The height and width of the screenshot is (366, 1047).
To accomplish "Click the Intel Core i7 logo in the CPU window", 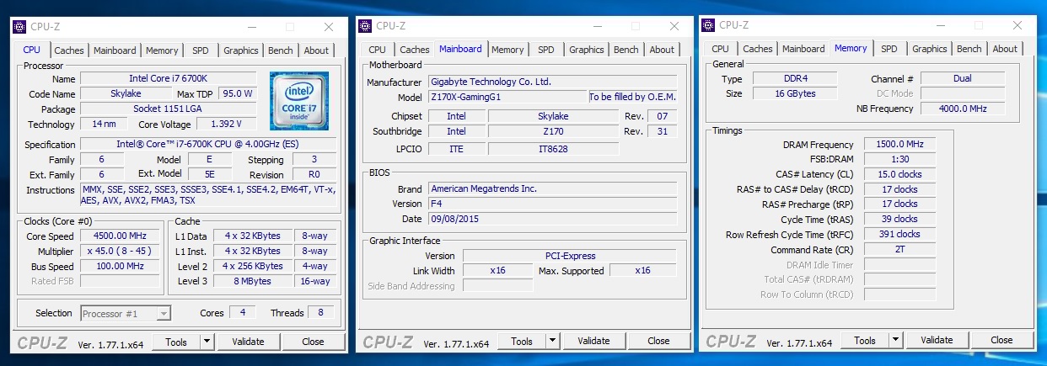I will [299, 99].
